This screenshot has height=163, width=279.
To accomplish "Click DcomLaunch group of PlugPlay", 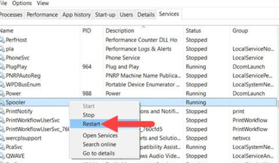I will pyautogui.click(x=248, y=67).
